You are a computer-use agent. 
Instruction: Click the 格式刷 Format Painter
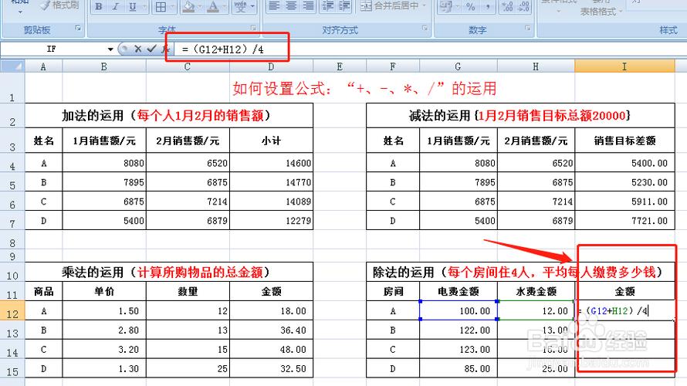tap(59, 5)
